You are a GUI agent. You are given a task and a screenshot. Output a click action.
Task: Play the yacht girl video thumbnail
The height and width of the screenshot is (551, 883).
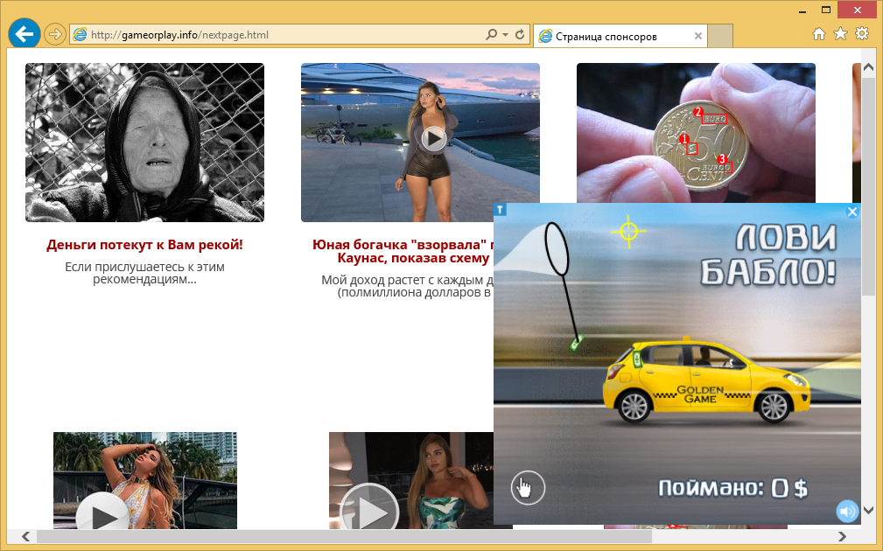tap(433, 138)
